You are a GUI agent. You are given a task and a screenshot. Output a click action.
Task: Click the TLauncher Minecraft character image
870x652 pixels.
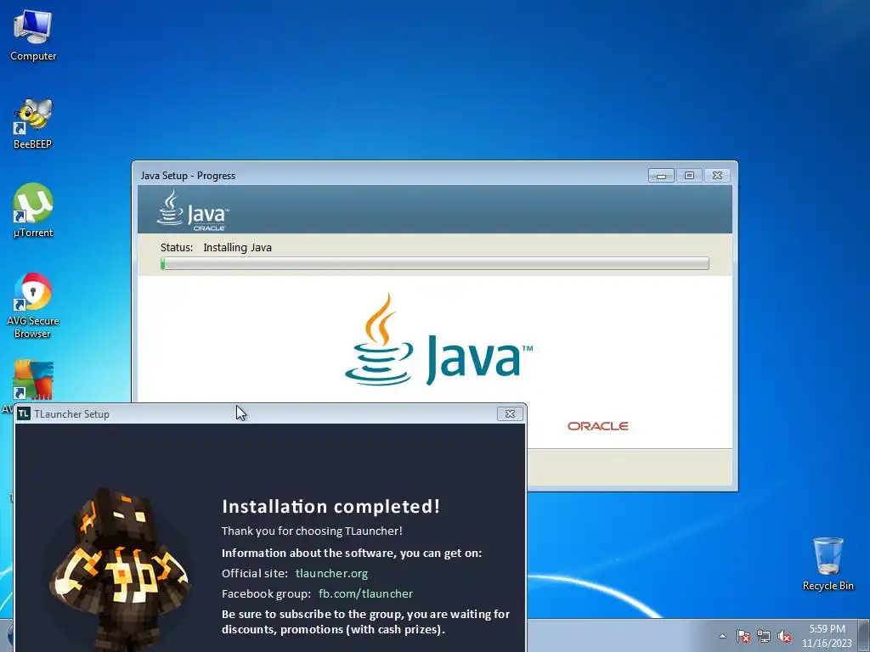[x=120, y=570]
